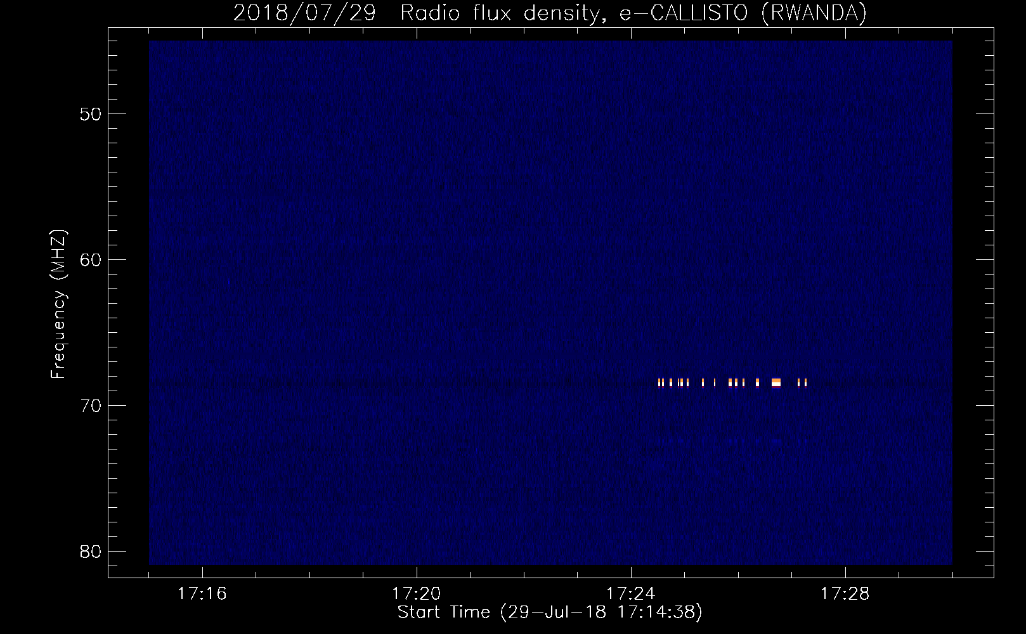Click the 50 frequency tick label
The image size is (1026, 634).
pyautogui.click(x=91, y=114)
